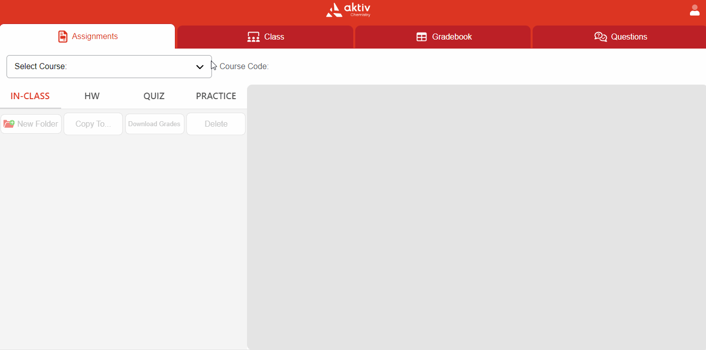Open the Questions speech bubble icon
The height and width of the screenshot is (350, 706).
(x=600, y=37)
